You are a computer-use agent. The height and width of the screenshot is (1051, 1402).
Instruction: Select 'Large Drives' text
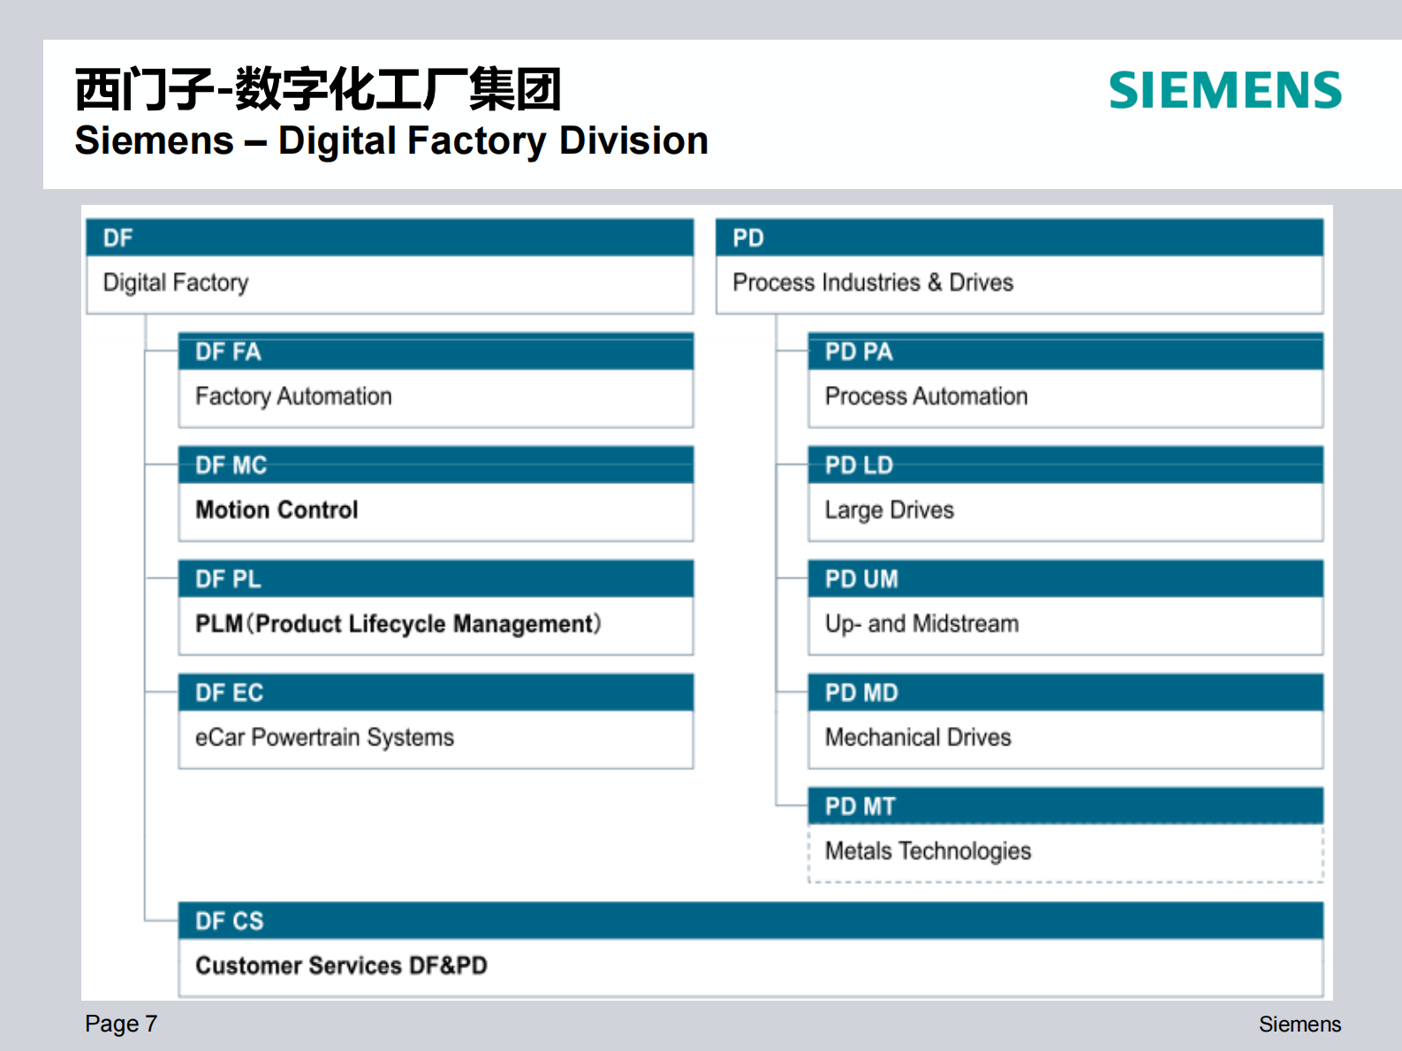(x=890, y=510)
